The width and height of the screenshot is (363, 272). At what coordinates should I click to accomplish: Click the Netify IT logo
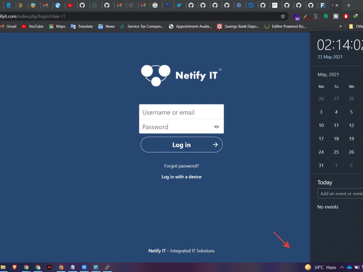181,75
